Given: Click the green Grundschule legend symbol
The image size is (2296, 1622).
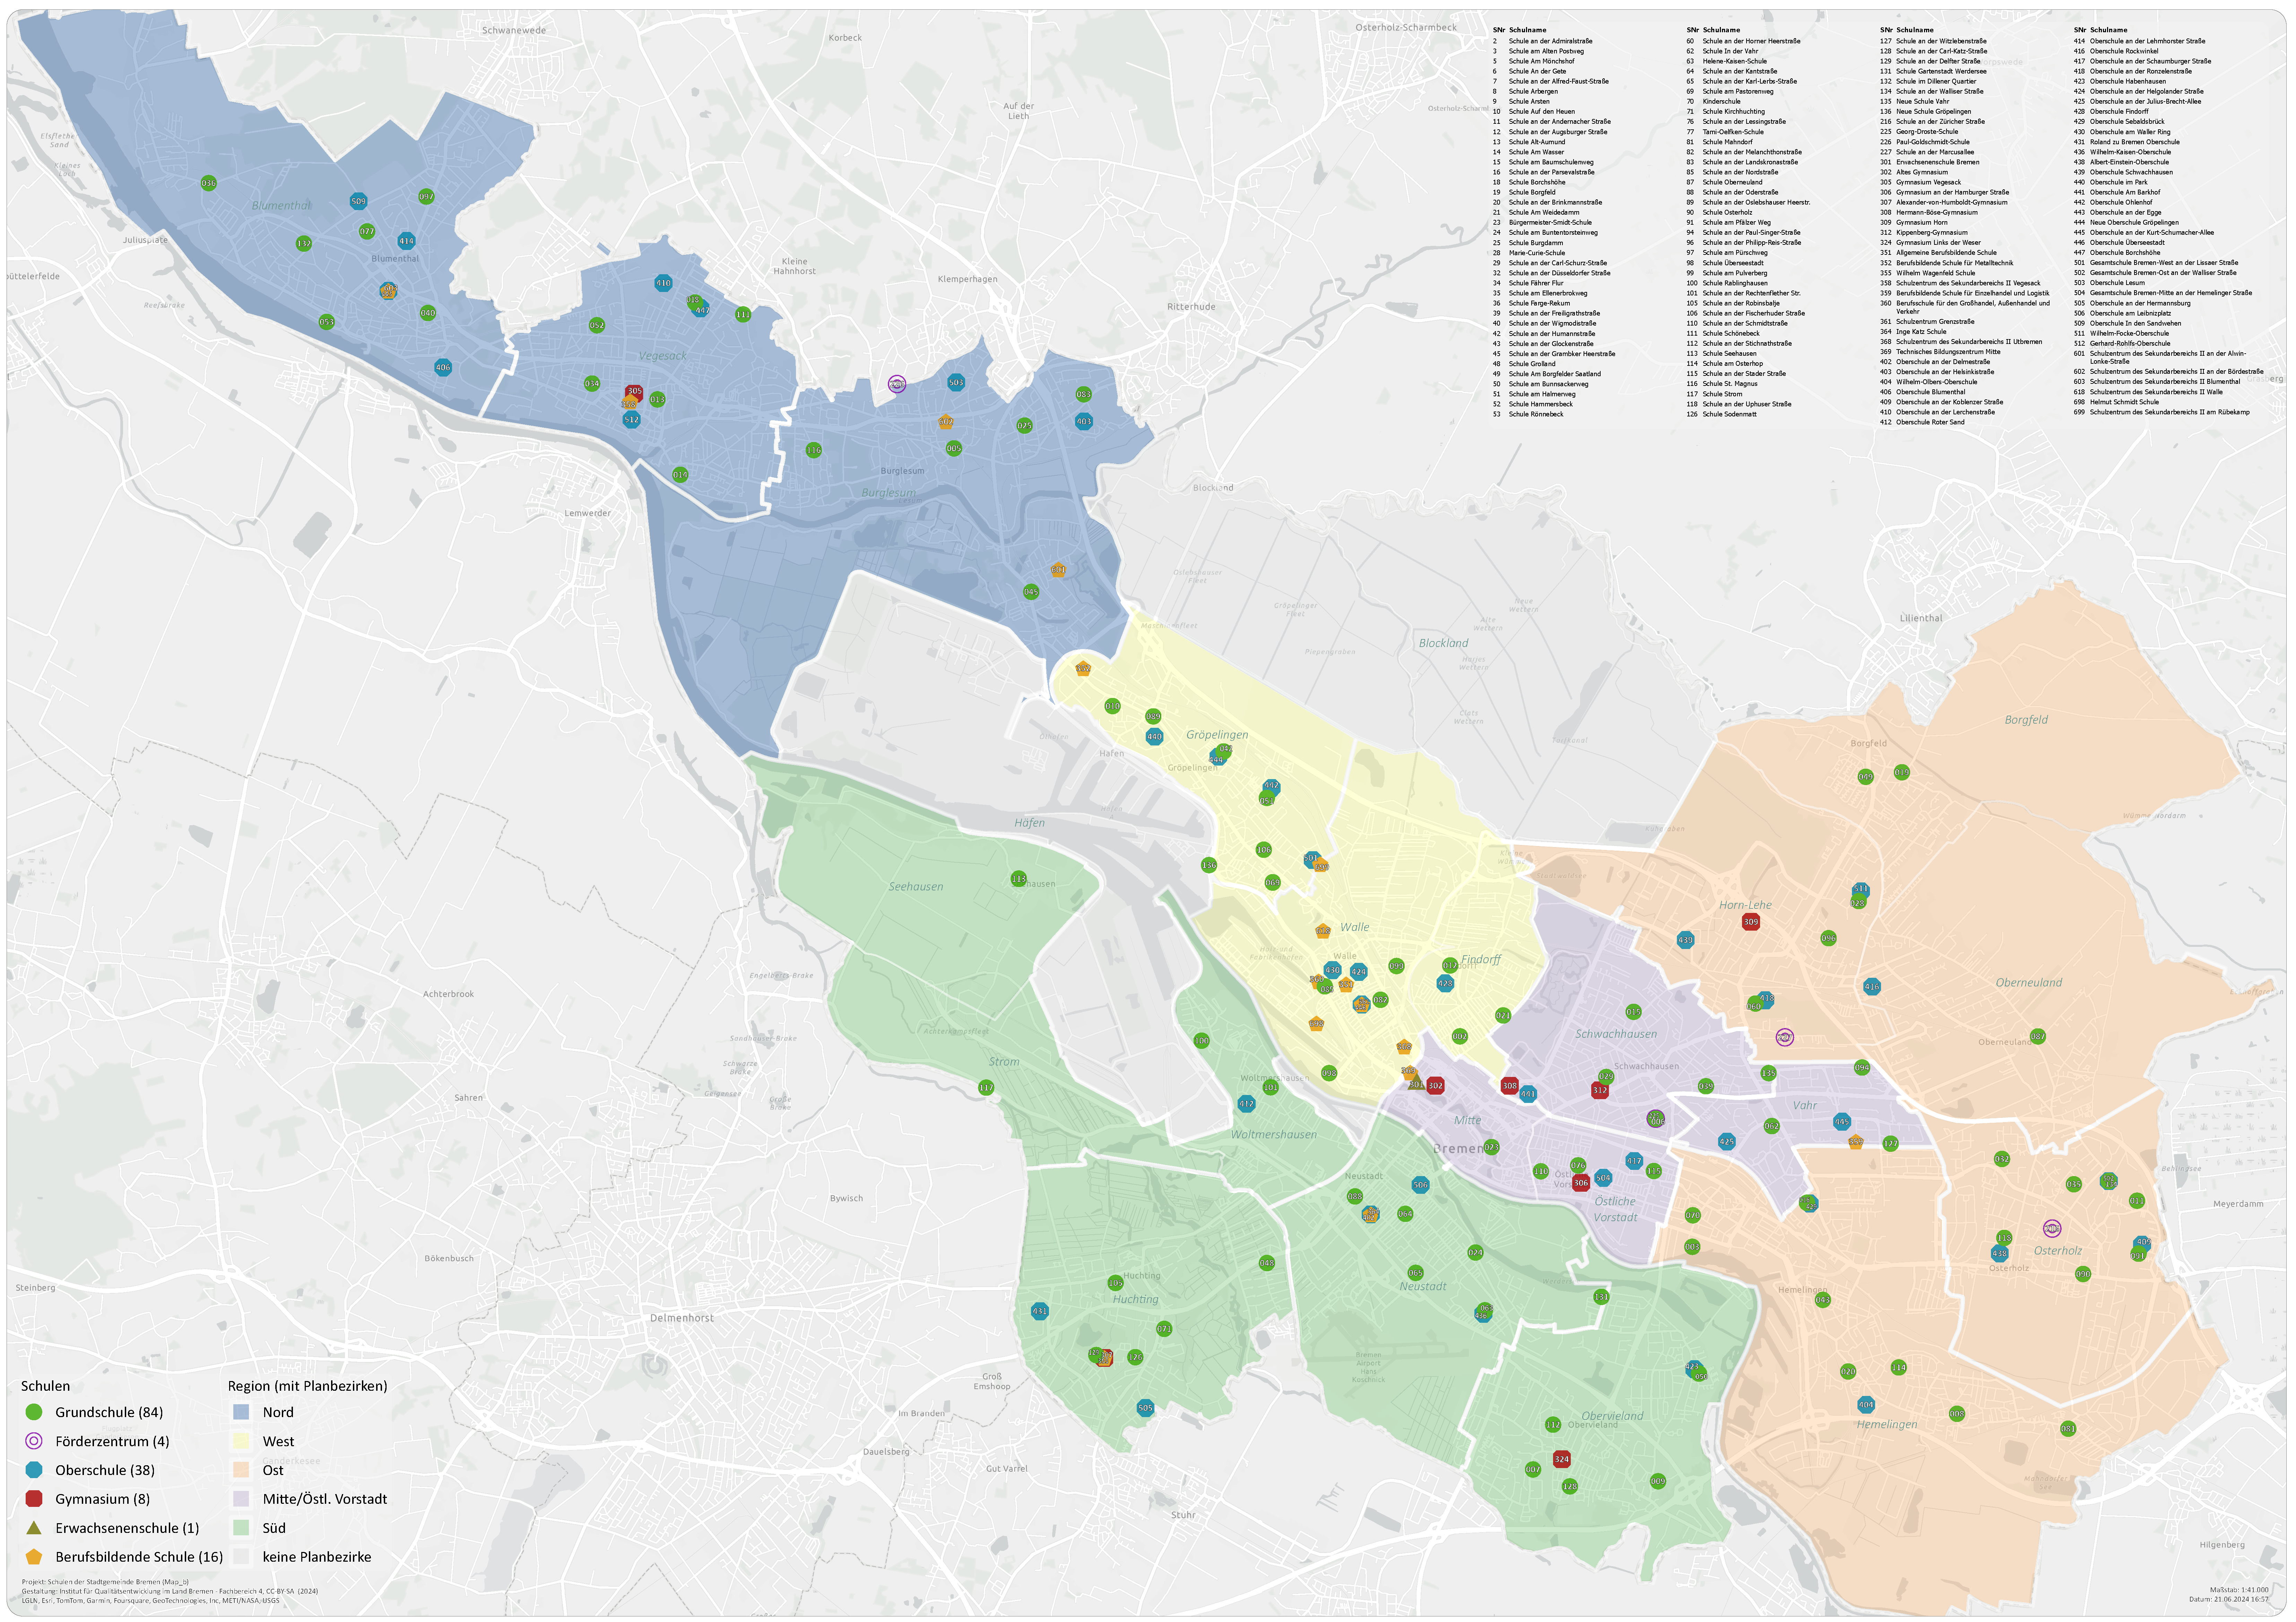Looking at the screenshot, I should [34, 1412].
